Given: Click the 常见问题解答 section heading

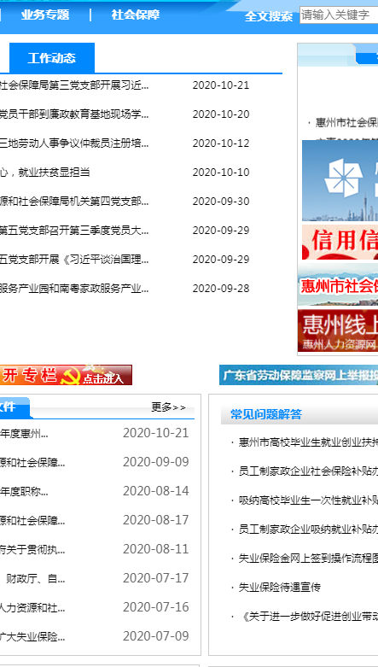Looking at the screenshot, I should [x=266, y=414].
